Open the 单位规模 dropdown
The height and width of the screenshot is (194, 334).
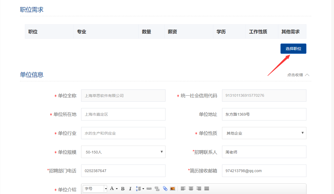pos(123,152)
